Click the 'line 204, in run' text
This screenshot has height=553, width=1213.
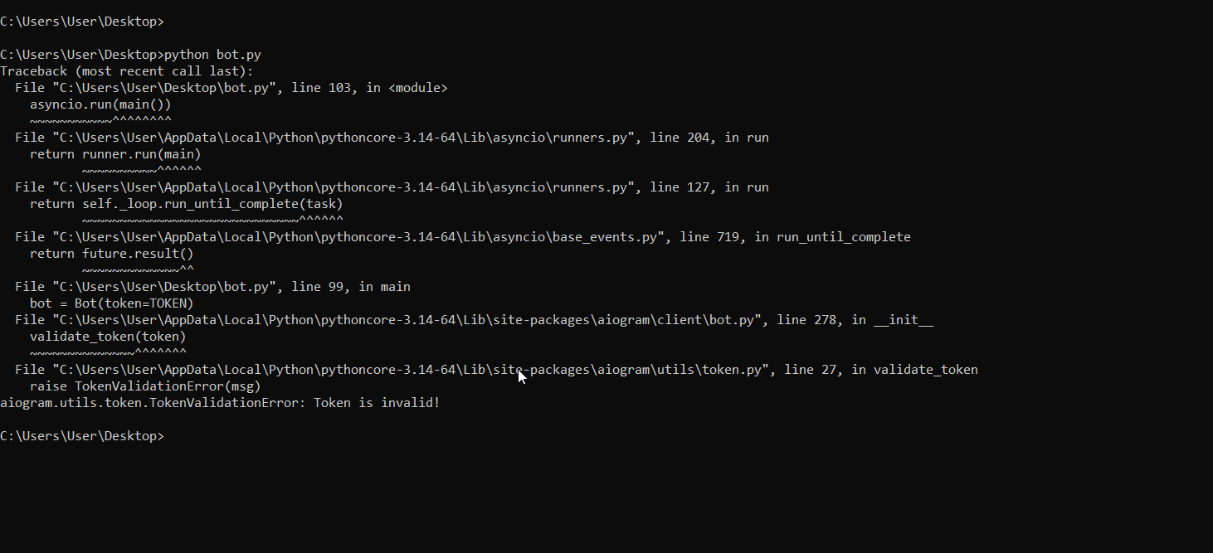[709, 138]
